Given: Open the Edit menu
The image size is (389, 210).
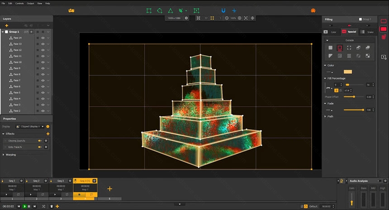Looking at the screenshot, I should pos(10,3).
